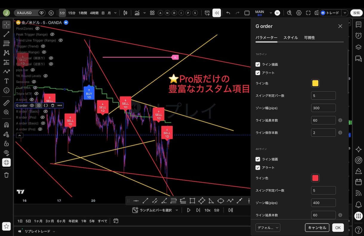Click the replay play button

(x=189, y=210)
